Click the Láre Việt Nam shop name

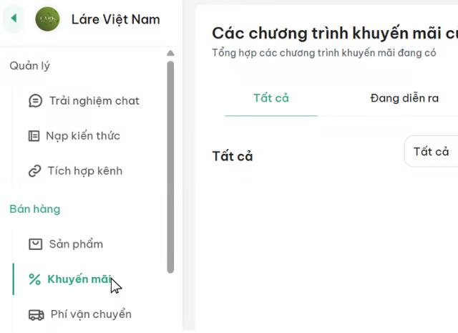pos(116,19)
